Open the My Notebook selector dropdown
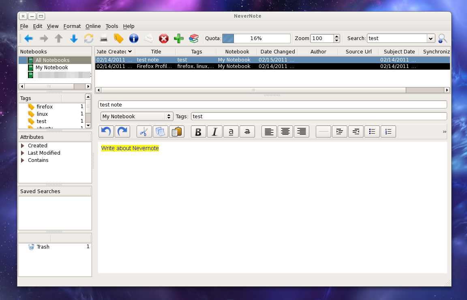The image size is (467, 300). (137, 116)
